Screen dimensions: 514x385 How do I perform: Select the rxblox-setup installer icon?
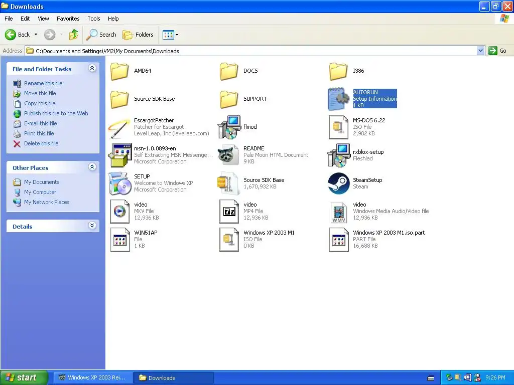339,155
